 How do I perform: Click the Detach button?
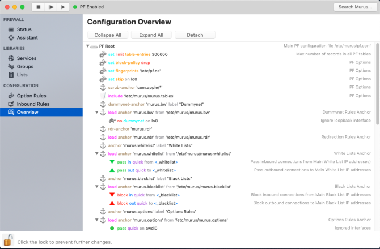[195, 35]
